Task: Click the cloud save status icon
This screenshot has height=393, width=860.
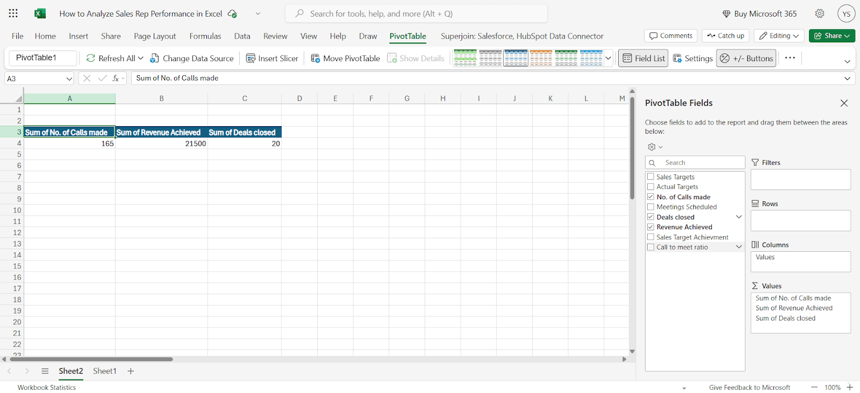Action: pyautogui.click(x=232, y=13)
